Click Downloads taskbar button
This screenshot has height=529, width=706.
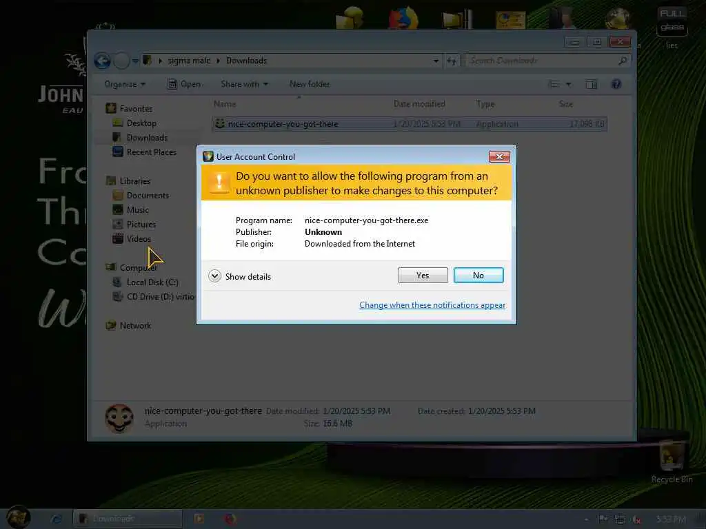pos(128,519)
